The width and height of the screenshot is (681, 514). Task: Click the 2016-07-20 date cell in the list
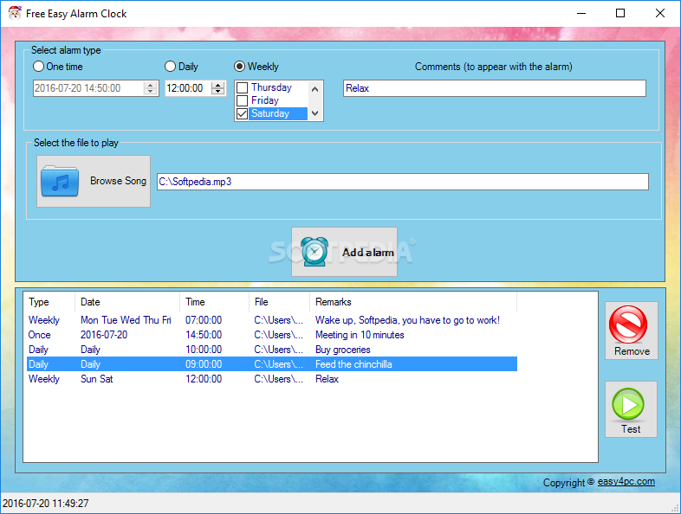[104, 335]
